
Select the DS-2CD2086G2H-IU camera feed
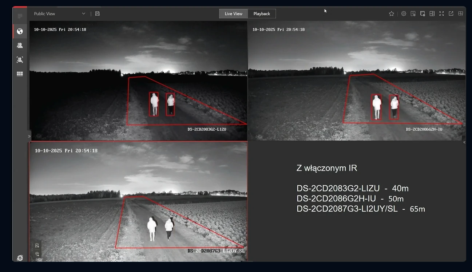tap(357, 80)
